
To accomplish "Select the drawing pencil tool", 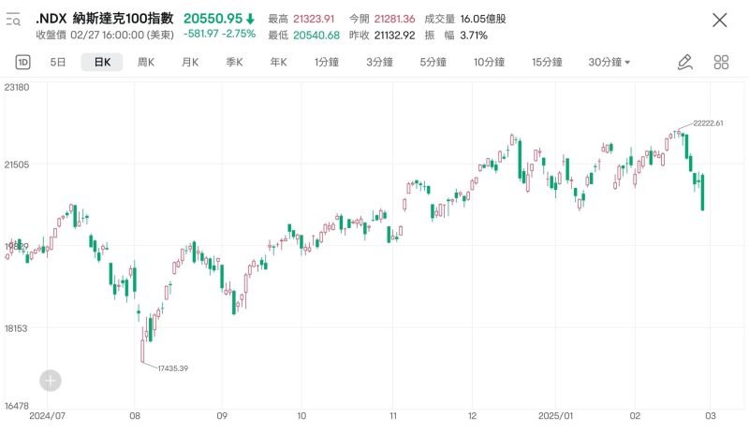I will pos(684,63).
